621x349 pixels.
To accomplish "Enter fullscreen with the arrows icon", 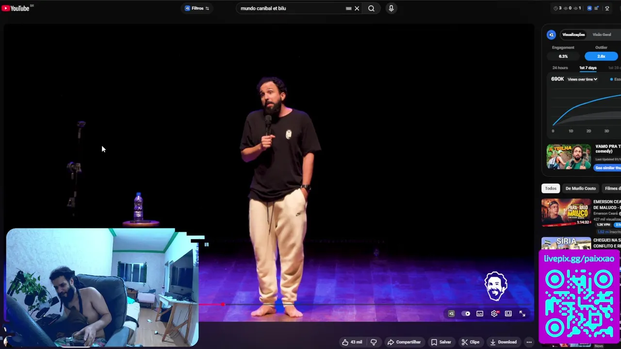I will pos(522,314).
